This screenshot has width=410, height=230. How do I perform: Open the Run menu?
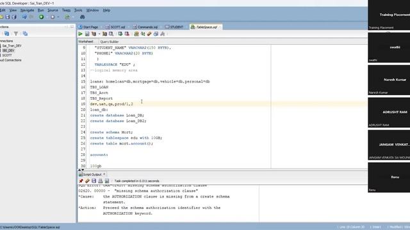point(41,10)
